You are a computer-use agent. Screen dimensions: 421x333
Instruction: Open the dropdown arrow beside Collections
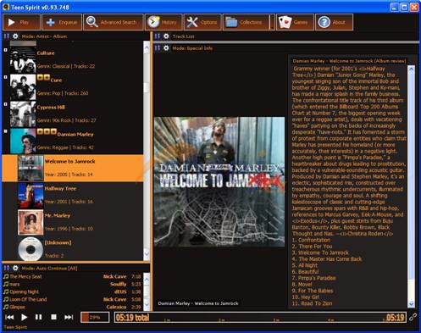[272, 22]
